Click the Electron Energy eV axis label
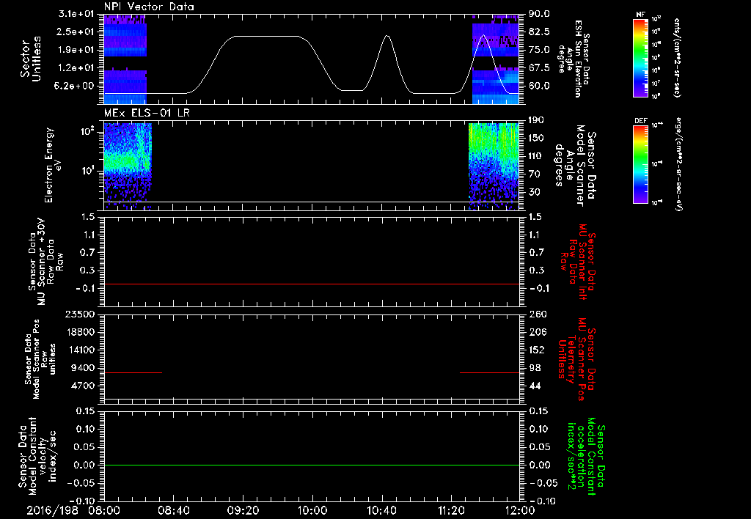Screen dimensions: 751x519 tap(53, 165)
